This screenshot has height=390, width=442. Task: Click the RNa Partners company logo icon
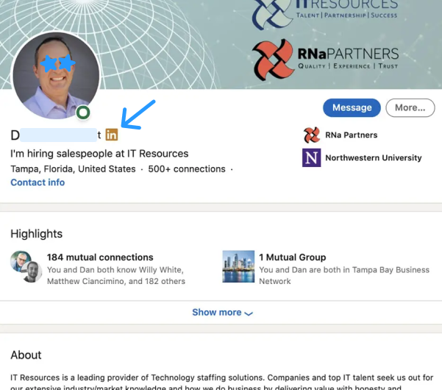coord(312,135)
